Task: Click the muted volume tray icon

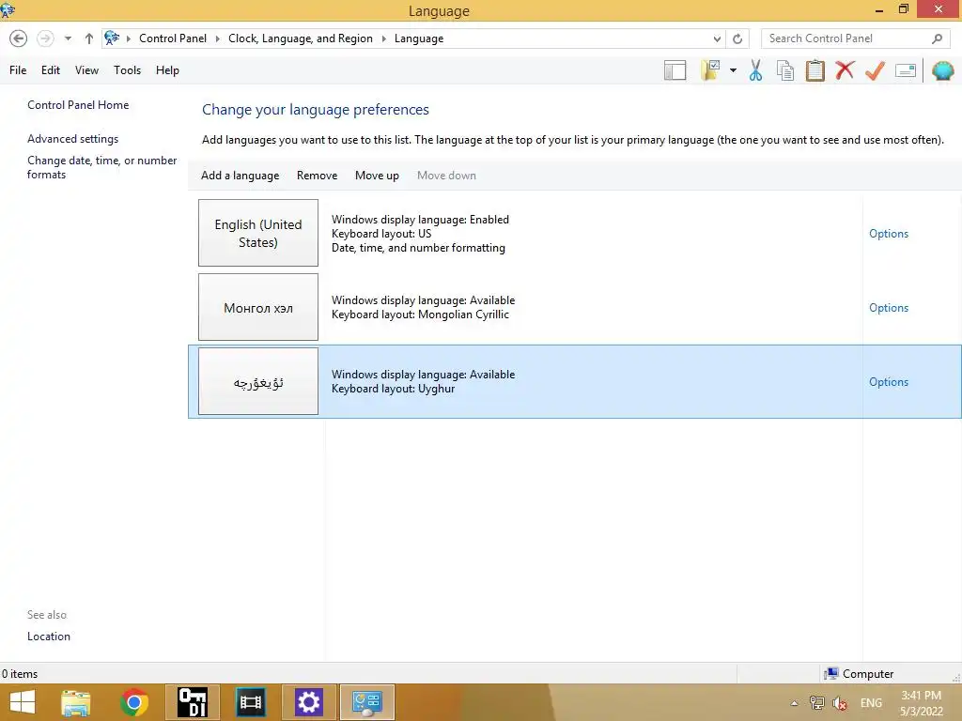Action: 840,703
